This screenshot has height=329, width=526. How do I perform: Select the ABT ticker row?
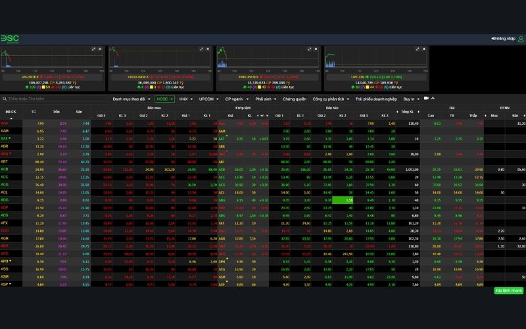point(263,162)
